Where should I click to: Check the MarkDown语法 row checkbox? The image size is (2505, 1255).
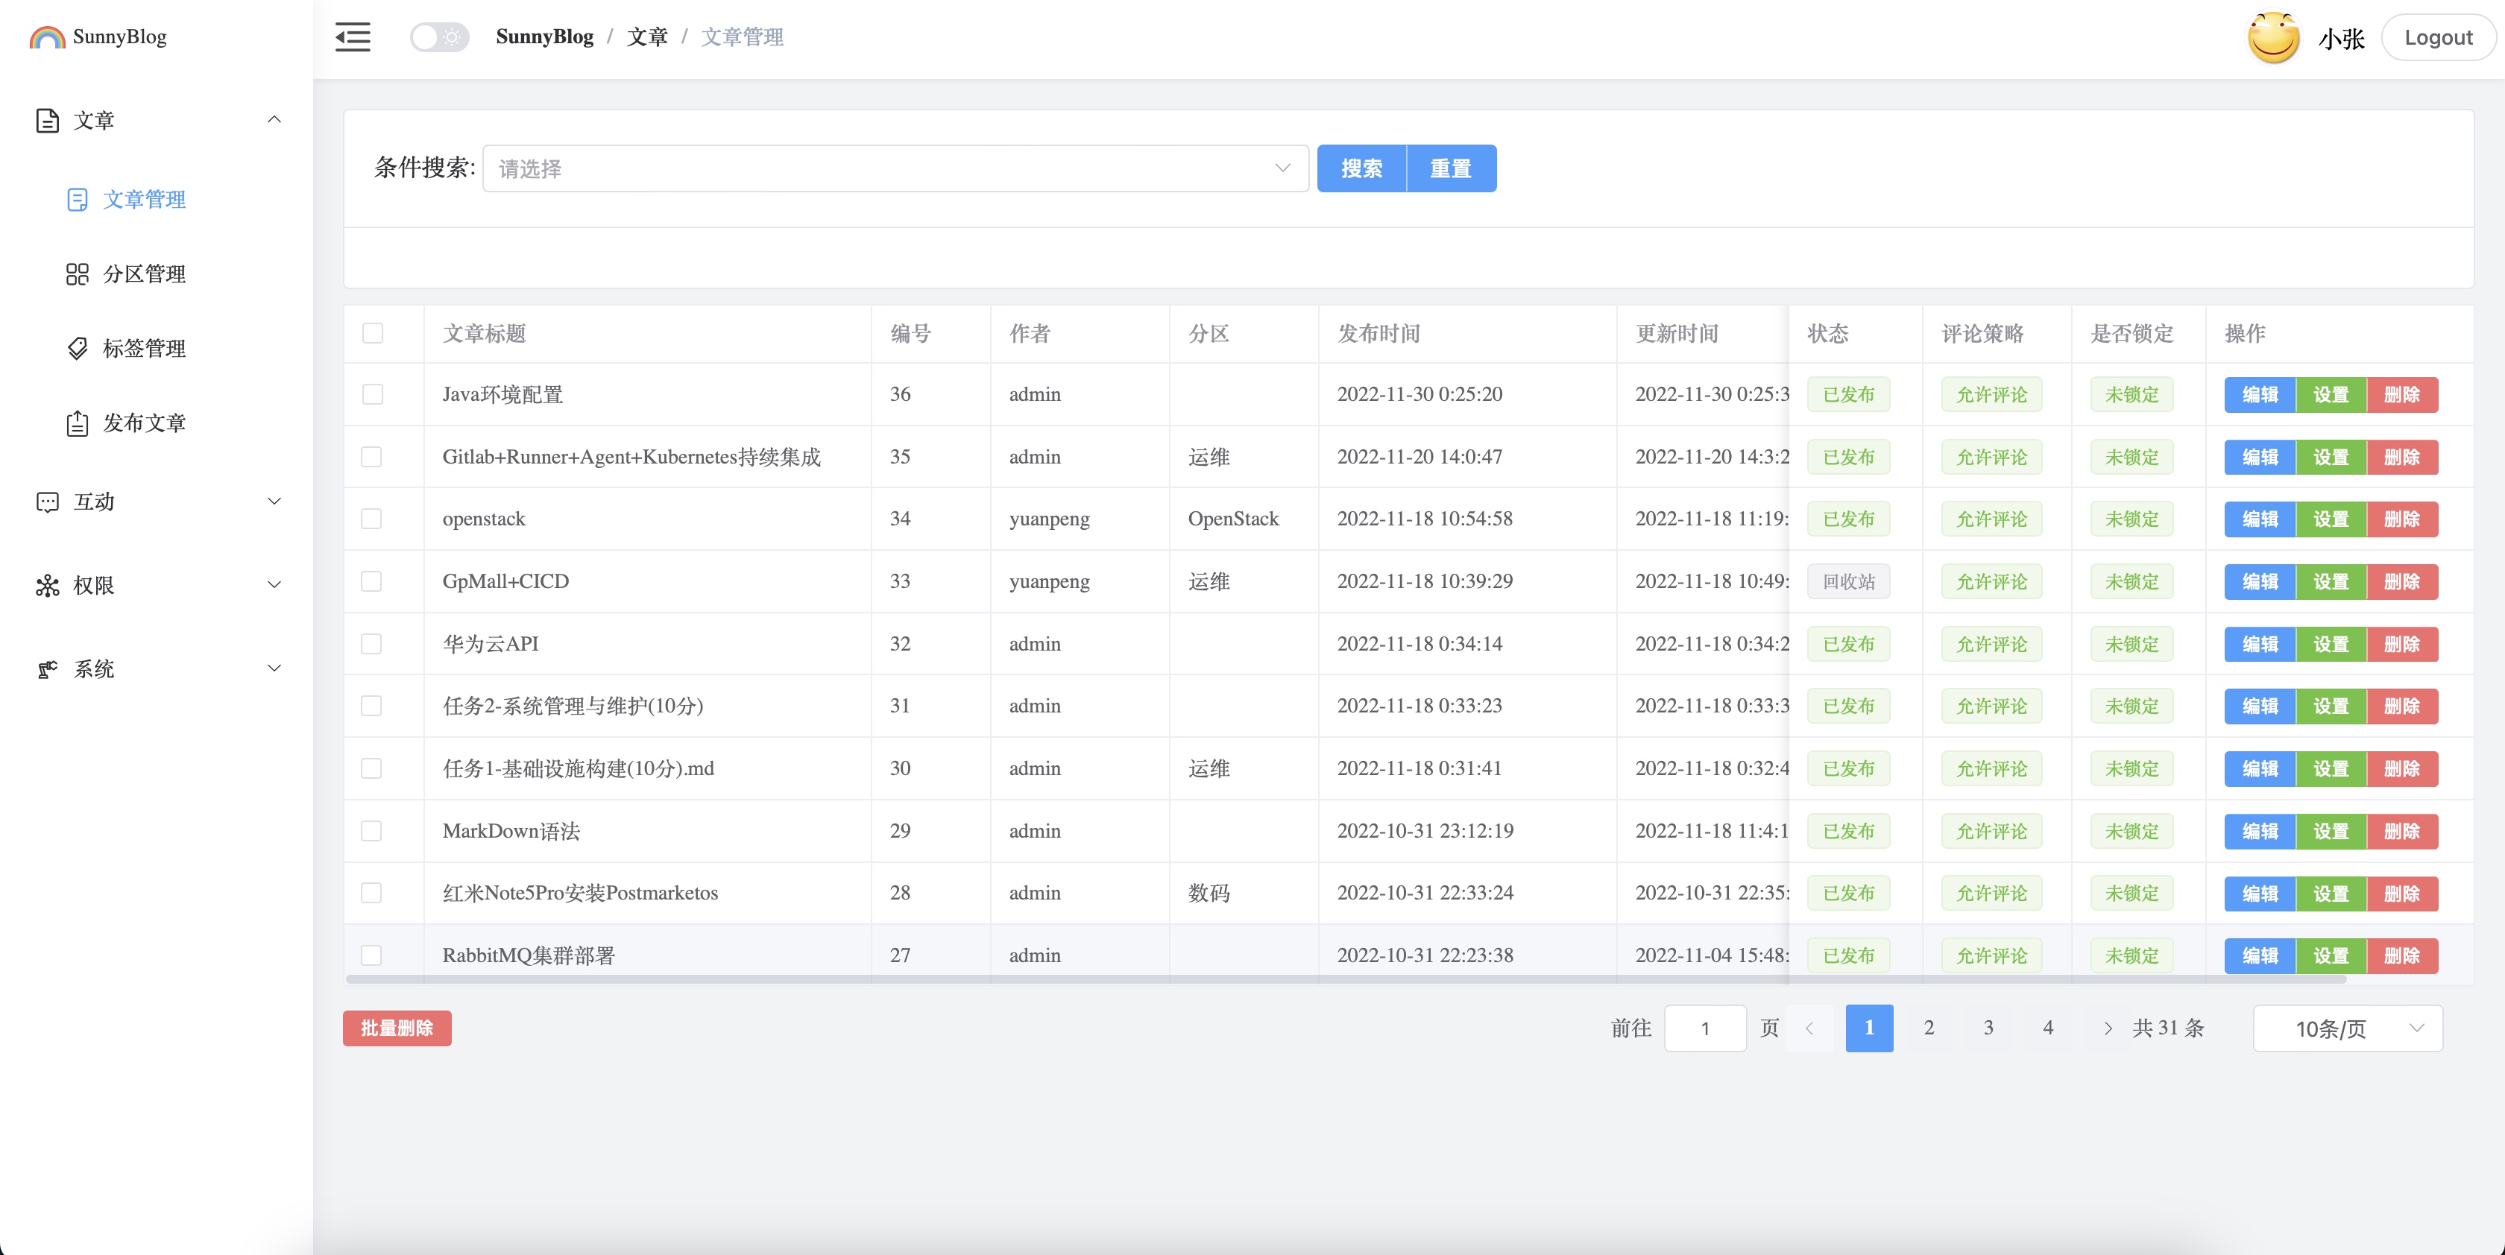(373, 831)
